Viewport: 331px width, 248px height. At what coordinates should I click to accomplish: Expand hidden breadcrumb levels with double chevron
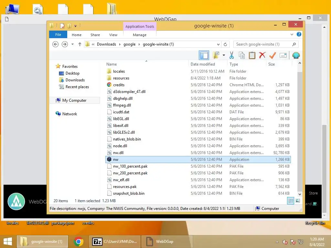coord(93,44)
